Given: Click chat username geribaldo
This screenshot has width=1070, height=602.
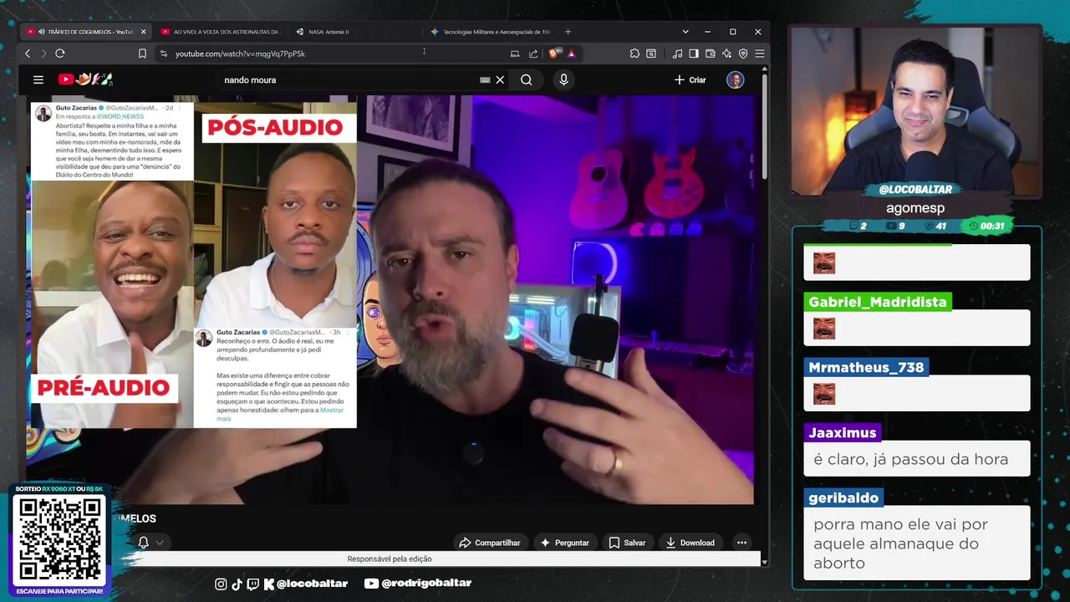Looking at the screenshot, I should coord(843,497).
